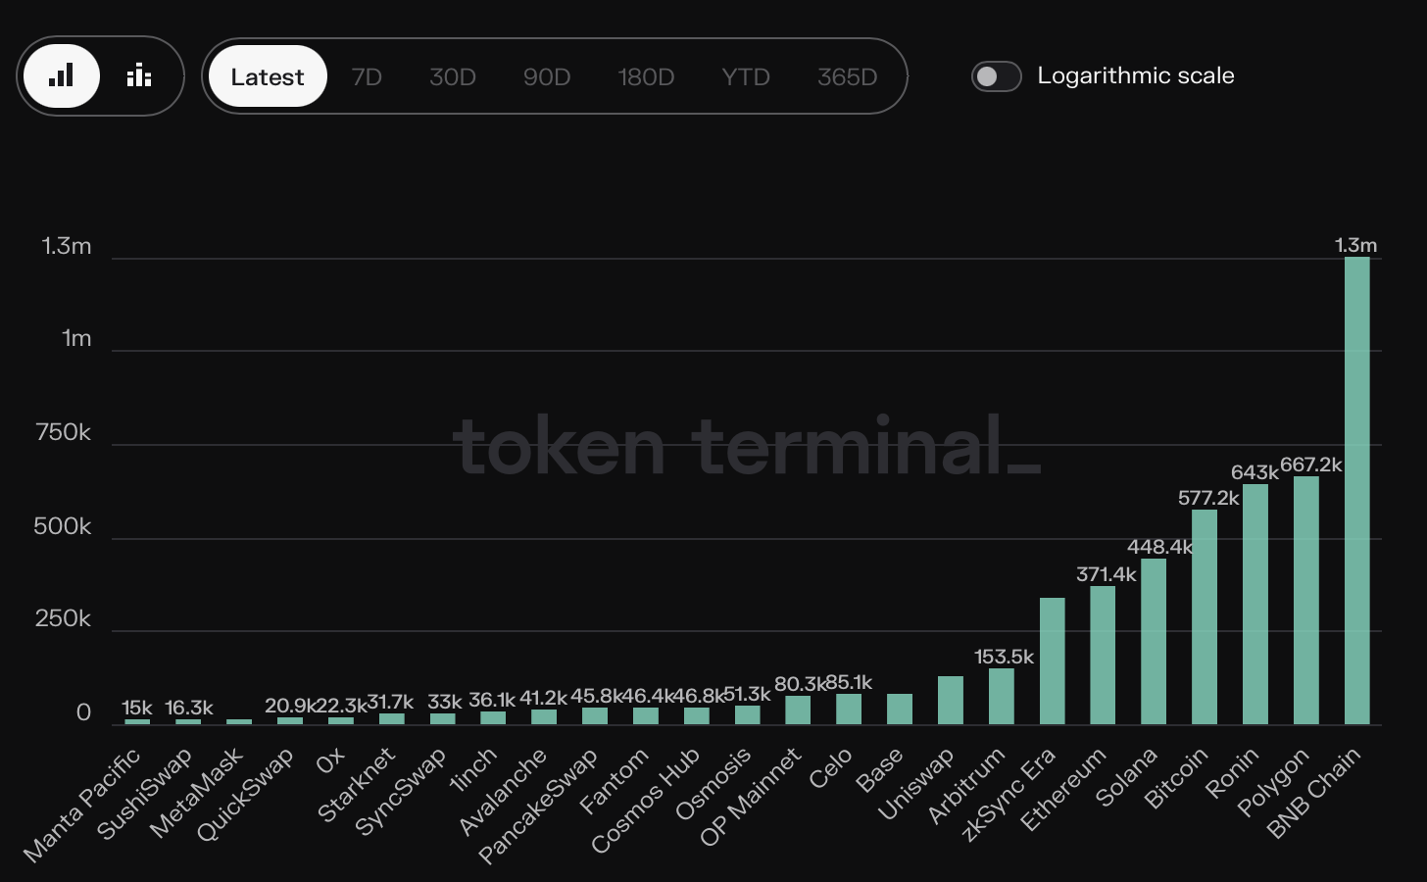The image size is (1427, 882).
Task: Click the Celo axis label
Action: point(831,769)
